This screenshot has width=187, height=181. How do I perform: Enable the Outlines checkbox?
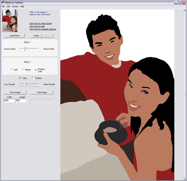33,78
